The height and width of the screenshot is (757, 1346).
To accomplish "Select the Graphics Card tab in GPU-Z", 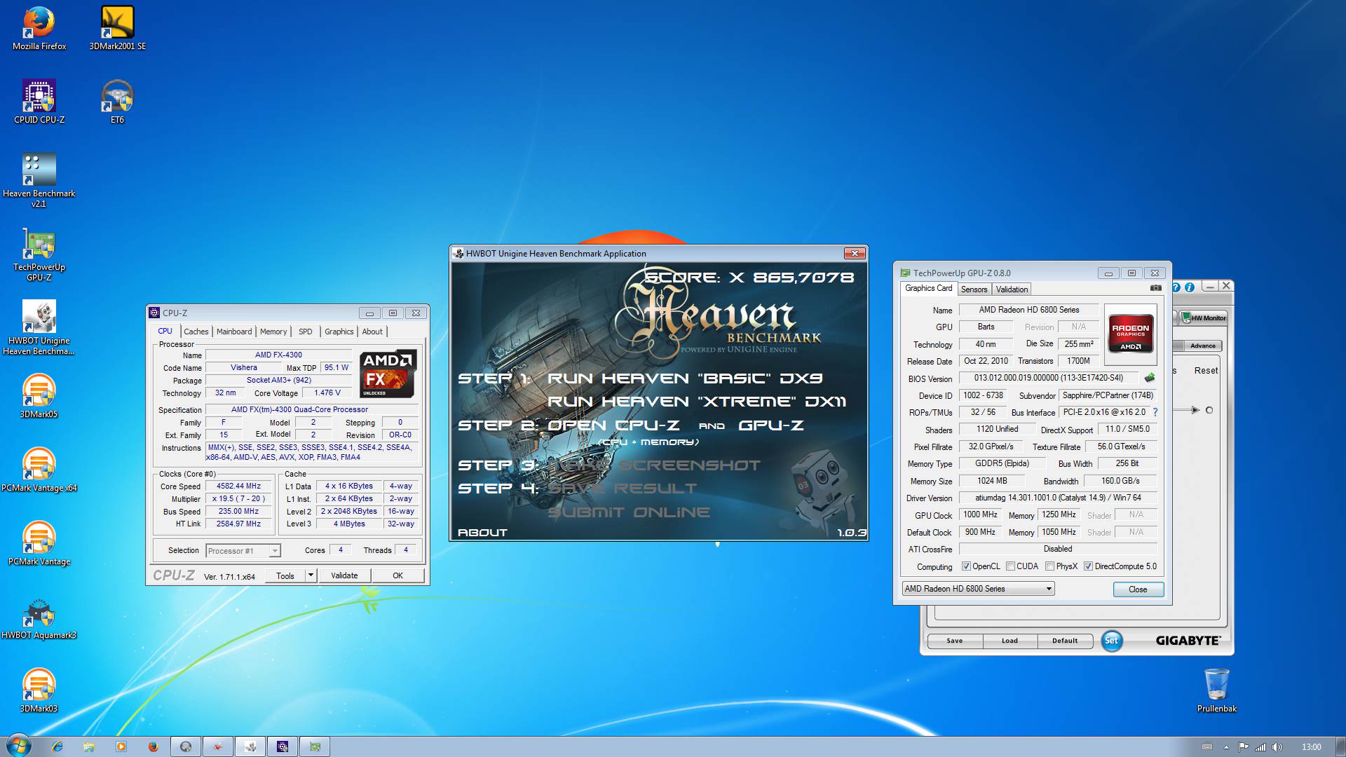I will click(928, 288).
